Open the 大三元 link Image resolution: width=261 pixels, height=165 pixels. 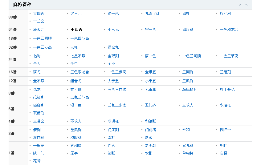(x=76, y=14)
